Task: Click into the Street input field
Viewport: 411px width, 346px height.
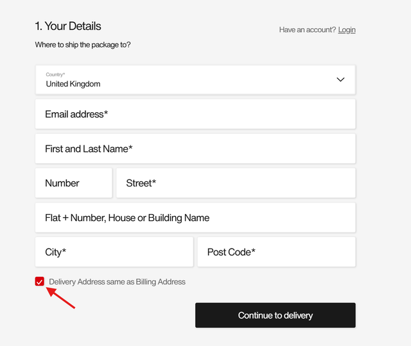Action: [236, 183]
